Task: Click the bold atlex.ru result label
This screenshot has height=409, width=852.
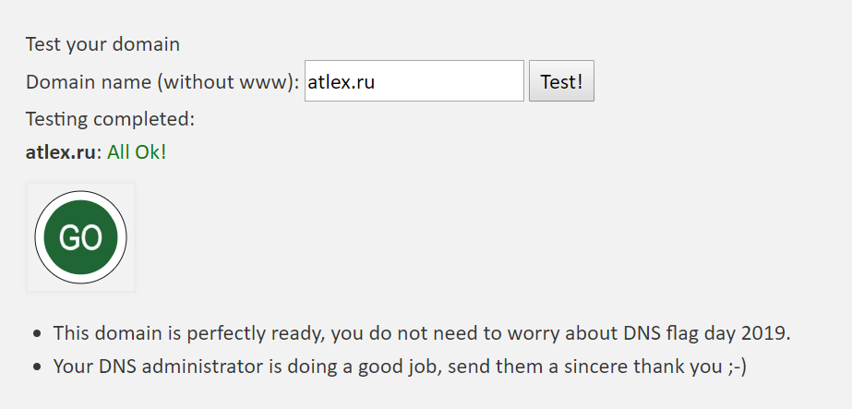Action: coord(60,152)
